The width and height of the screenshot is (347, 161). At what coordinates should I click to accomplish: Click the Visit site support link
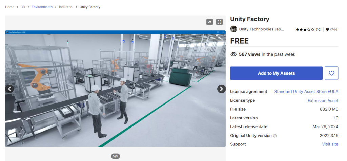[330, 144]
